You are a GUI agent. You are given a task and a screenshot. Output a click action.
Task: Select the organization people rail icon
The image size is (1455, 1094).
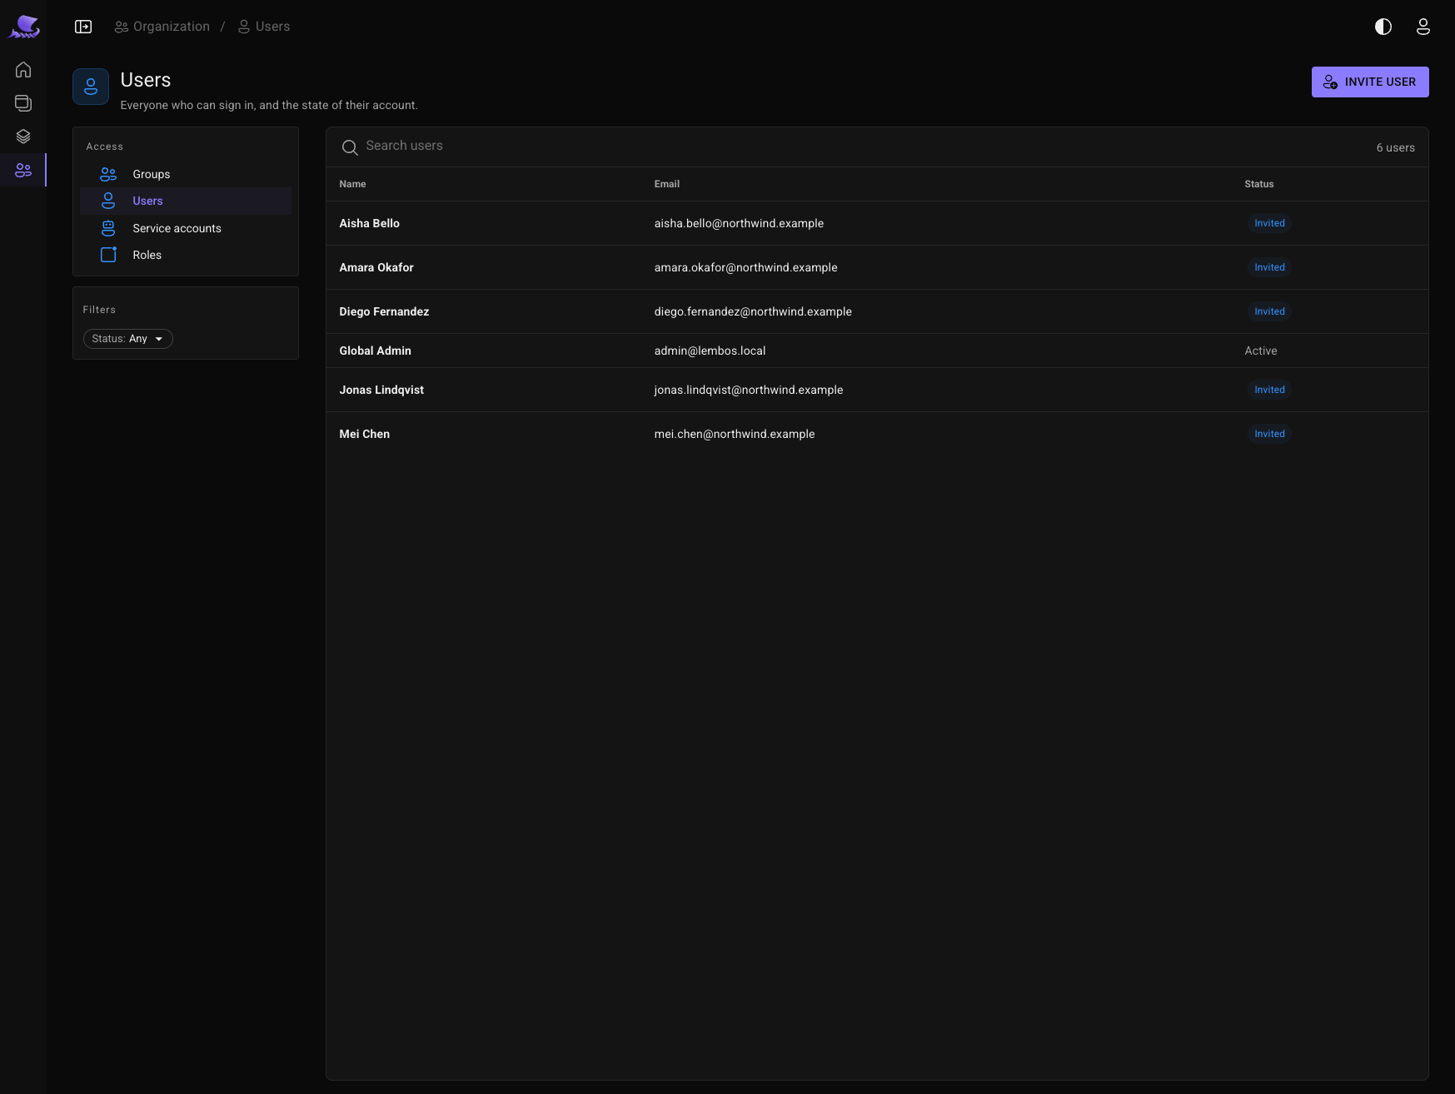pos(23,170)
